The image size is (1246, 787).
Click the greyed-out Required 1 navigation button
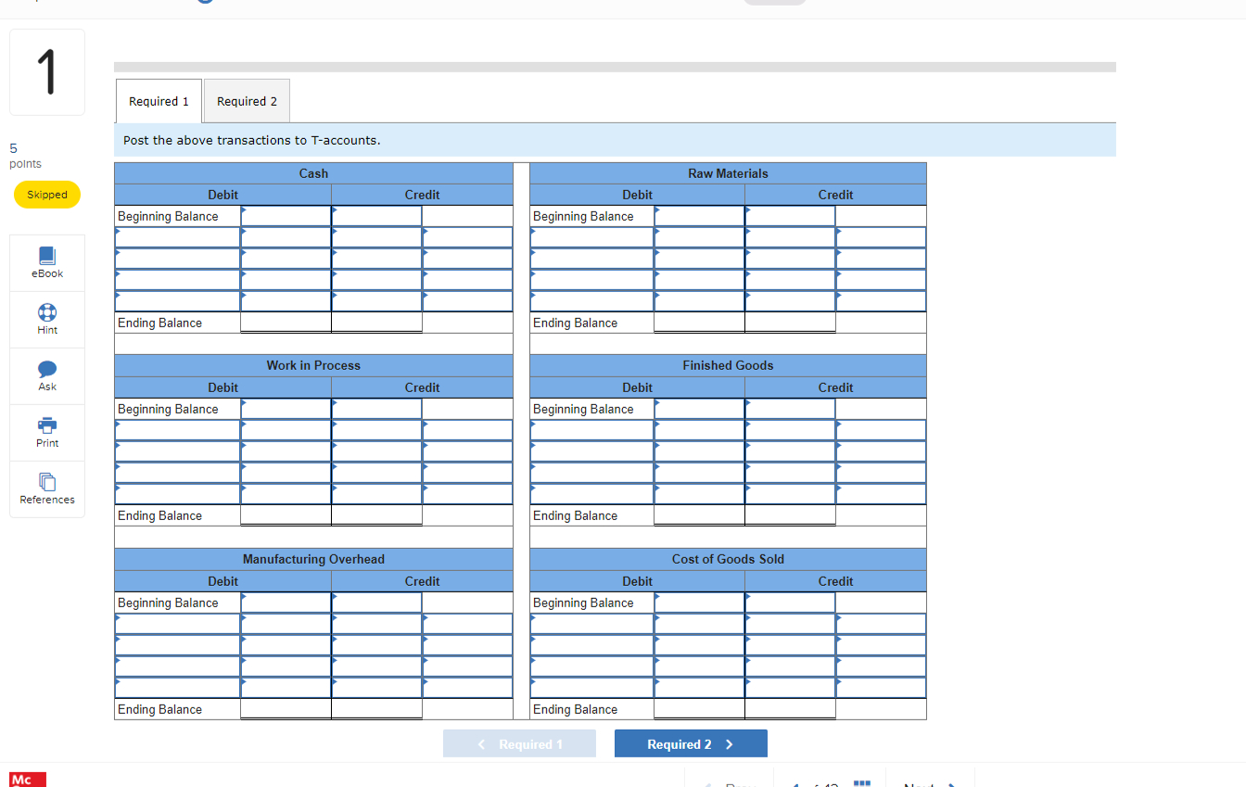[x=519, y=744]
